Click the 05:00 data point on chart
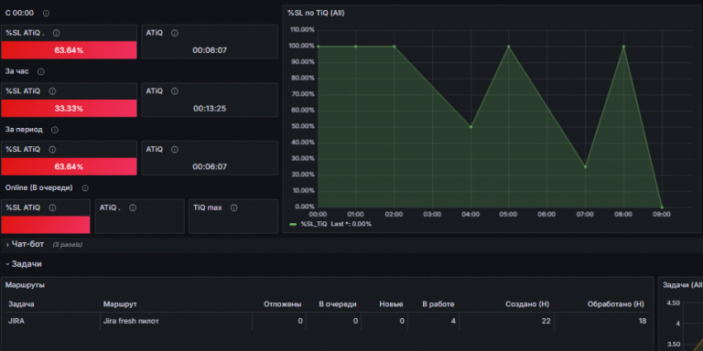 [x=508, y=47]
